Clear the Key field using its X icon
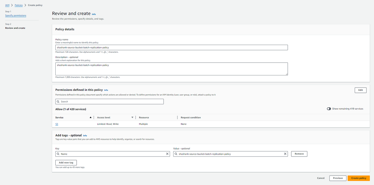 click(167, 154)
